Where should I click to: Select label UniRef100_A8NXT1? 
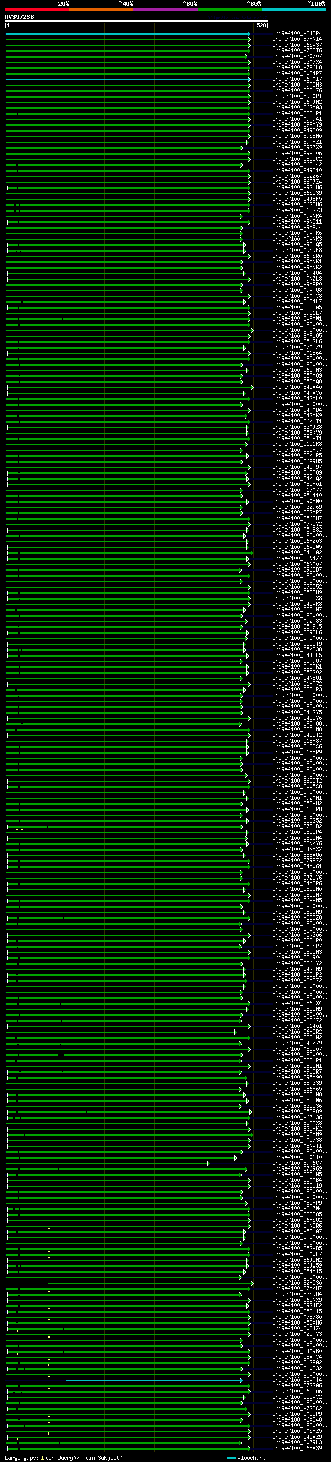click(x=296, y=1146)
